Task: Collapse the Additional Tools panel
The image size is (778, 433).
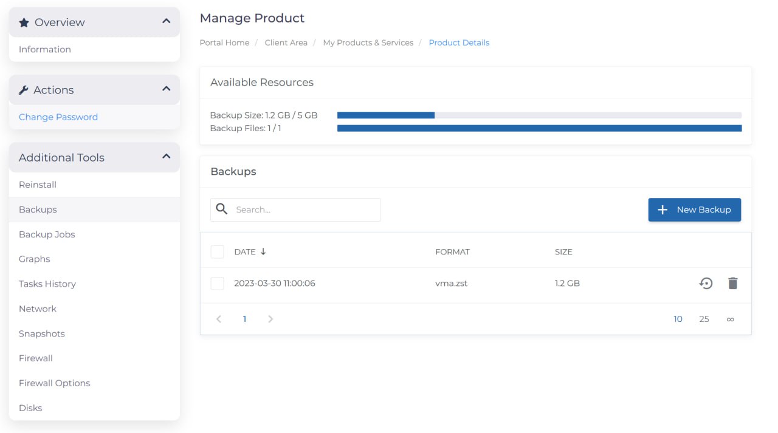Action: tap(166, 157)
